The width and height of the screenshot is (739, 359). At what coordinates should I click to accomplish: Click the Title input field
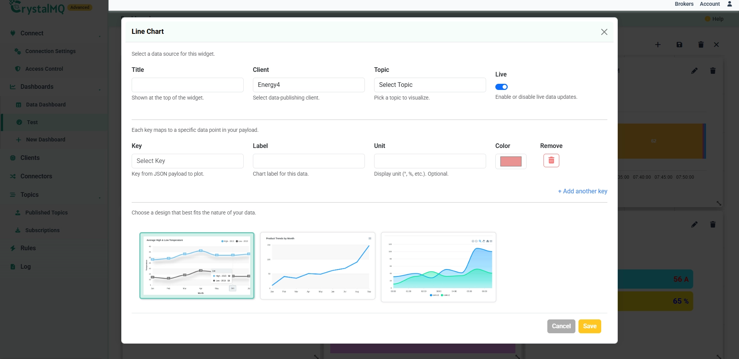[187, 85]
